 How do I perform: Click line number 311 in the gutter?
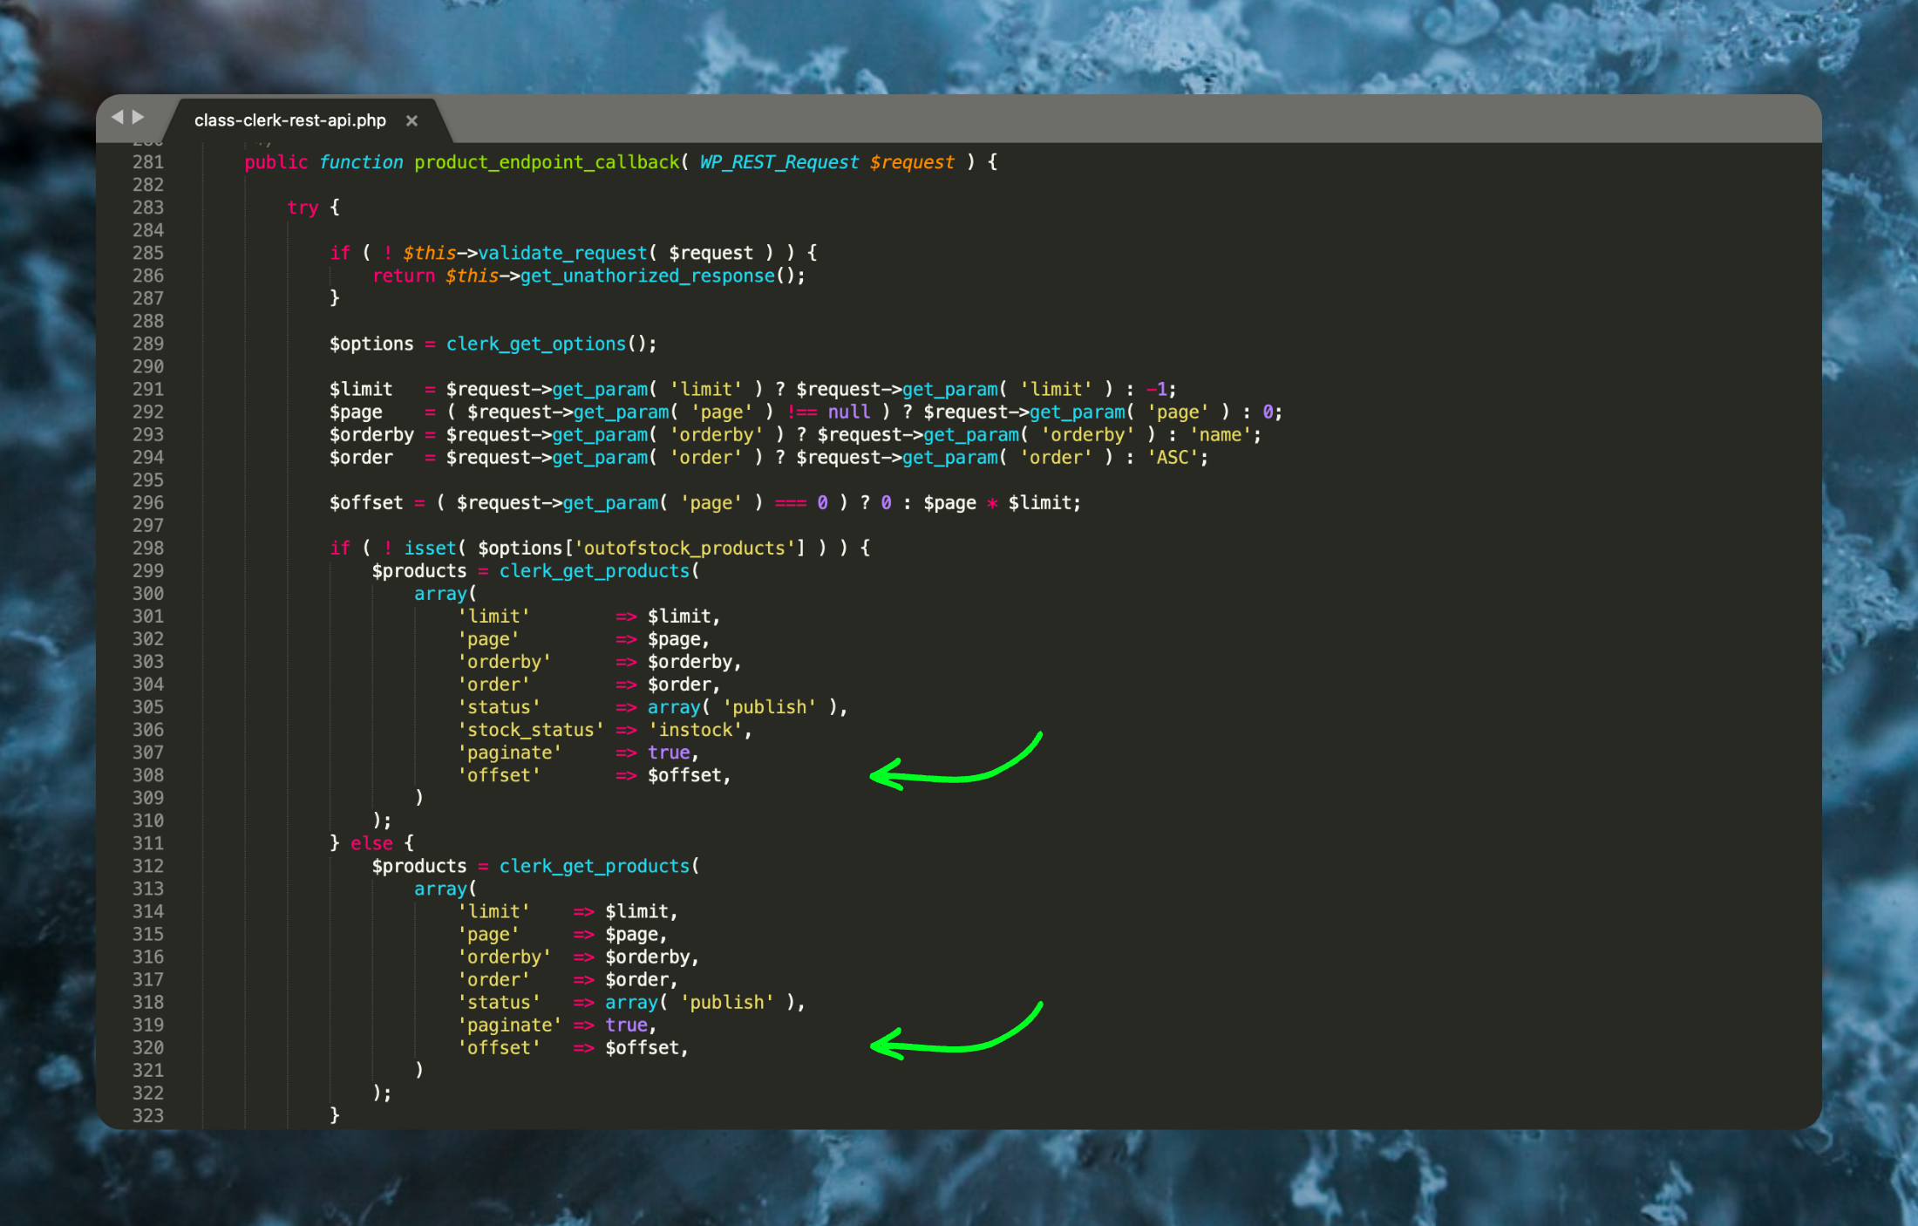click(147, 843)
